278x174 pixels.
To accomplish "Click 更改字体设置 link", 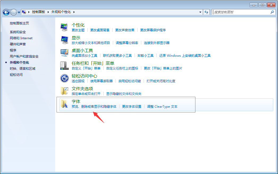I will pos(132,106).
